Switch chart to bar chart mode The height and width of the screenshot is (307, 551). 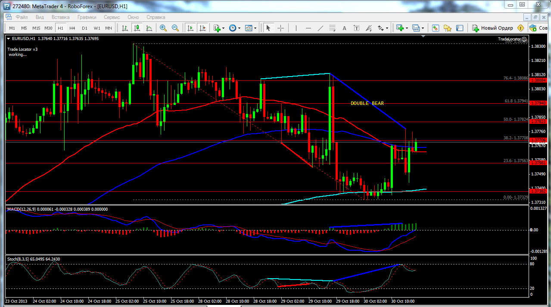[125, 28]
